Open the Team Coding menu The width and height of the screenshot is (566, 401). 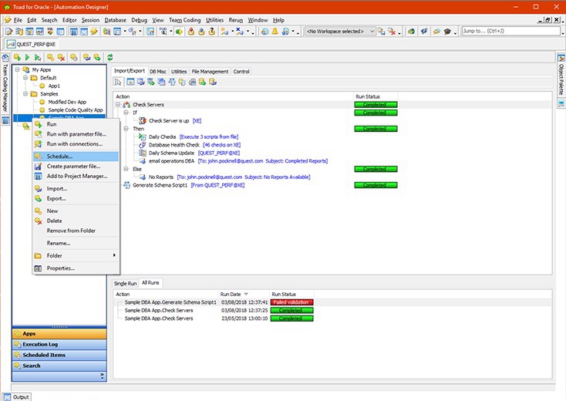184,20
